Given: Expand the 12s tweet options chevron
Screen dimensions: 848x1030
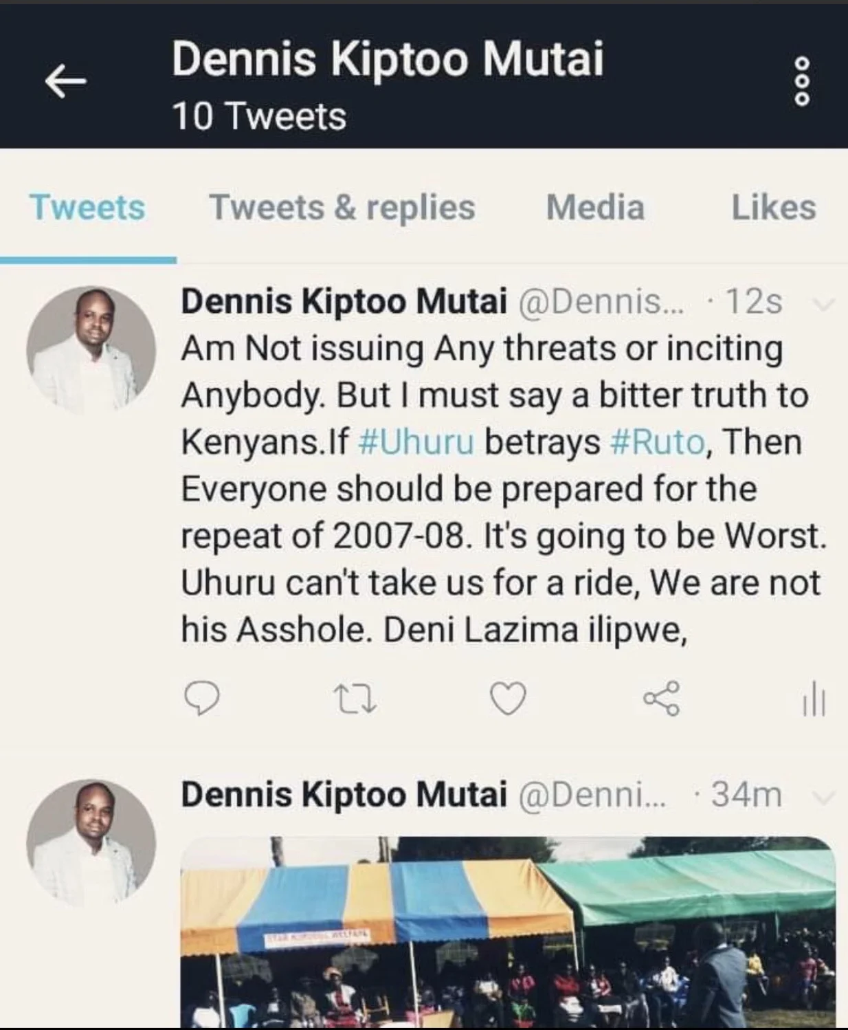Looking at the screenshot, I should tap(823, 303).
